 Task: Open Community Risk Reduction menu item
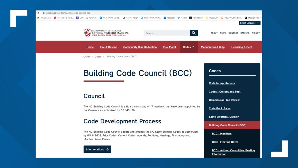click(x=140, y=47)
